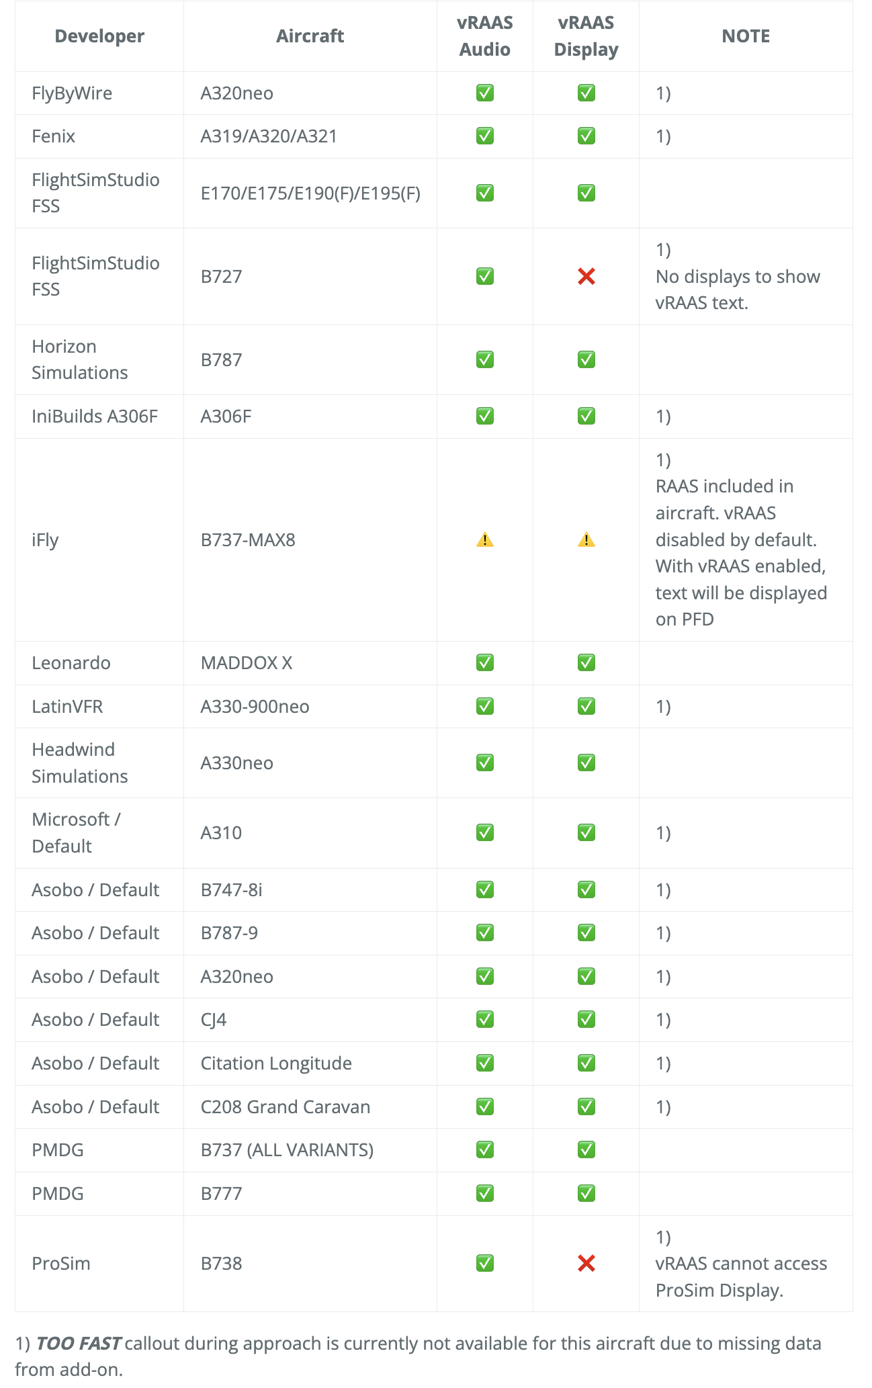Screen dimensions: 872x1388
Task: Select the C208 Grand Caravan cell
Action: 286,1107
